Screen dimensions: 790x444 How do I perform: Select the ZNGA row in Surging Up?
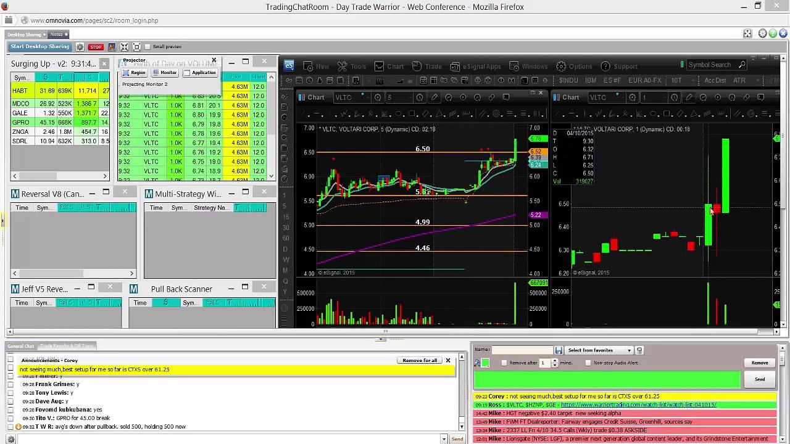coord(60,132)
